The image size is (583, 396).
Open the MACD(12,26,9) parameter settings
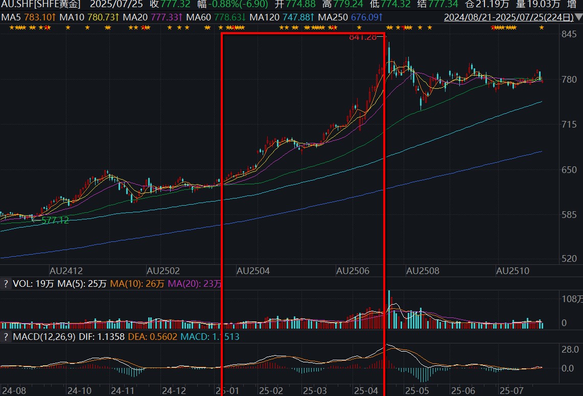click(x=44, y=337)
